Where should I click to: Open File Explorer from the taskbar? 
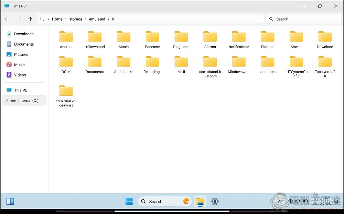pos(200,201)
